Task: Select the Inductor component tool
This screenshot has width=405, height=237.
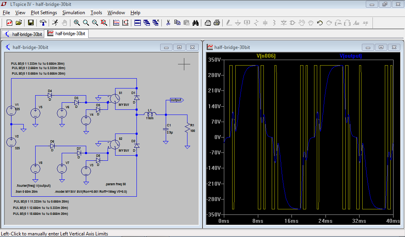Action: pyautogui.click(x=274, y=23)
